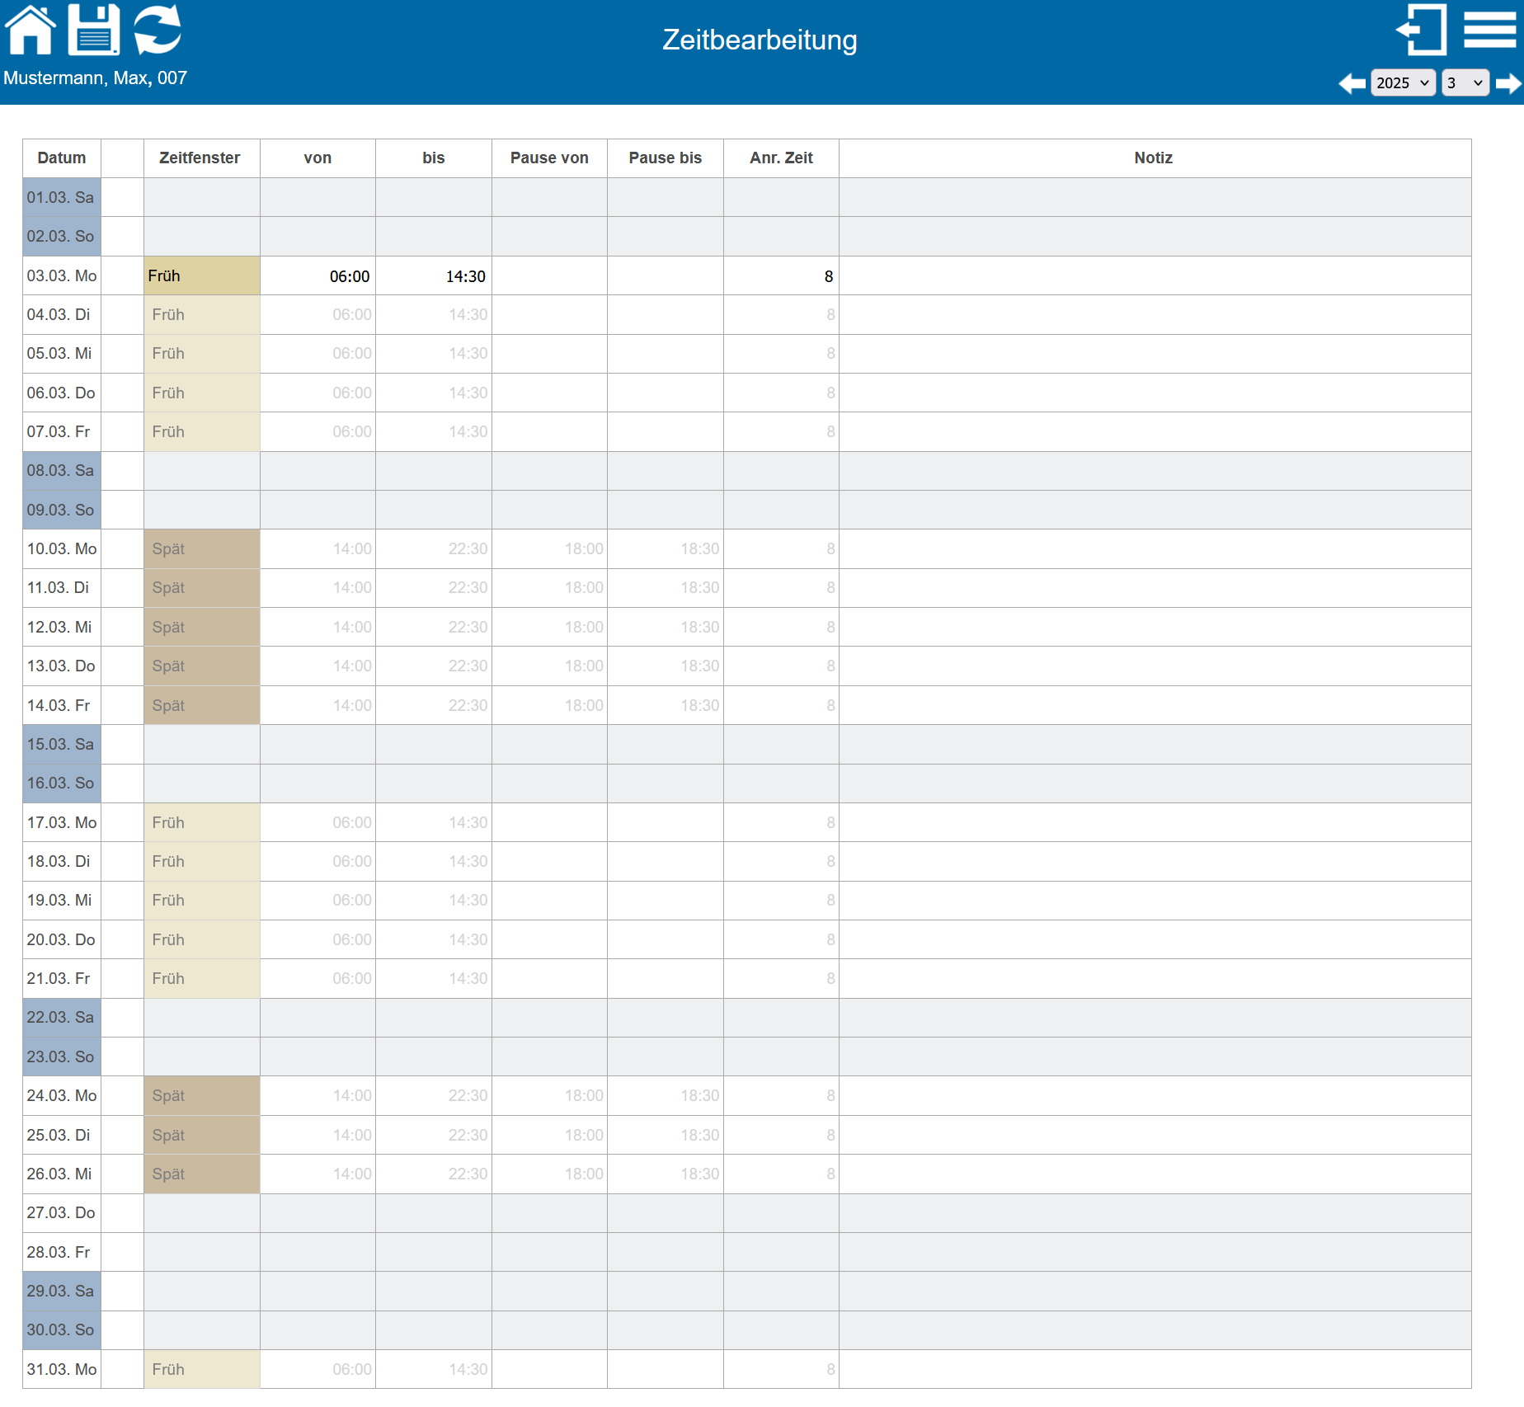This screenshot has height=1407, width=1524.
Task: Click the Home icon
Action: coord(31,30)
